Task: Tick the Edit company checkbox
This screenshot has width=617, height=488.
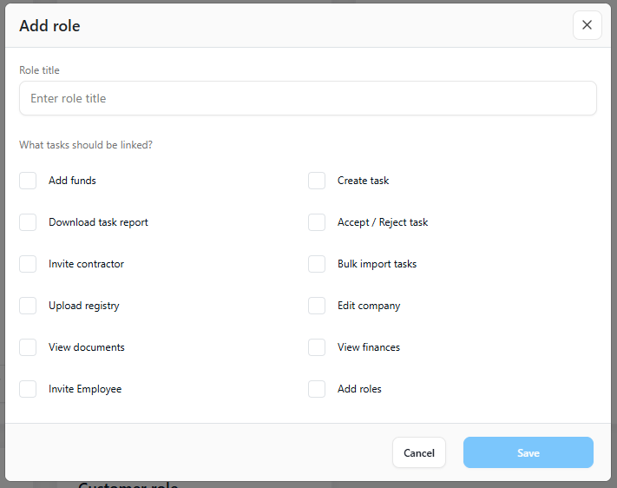Action: coord(317,306)
